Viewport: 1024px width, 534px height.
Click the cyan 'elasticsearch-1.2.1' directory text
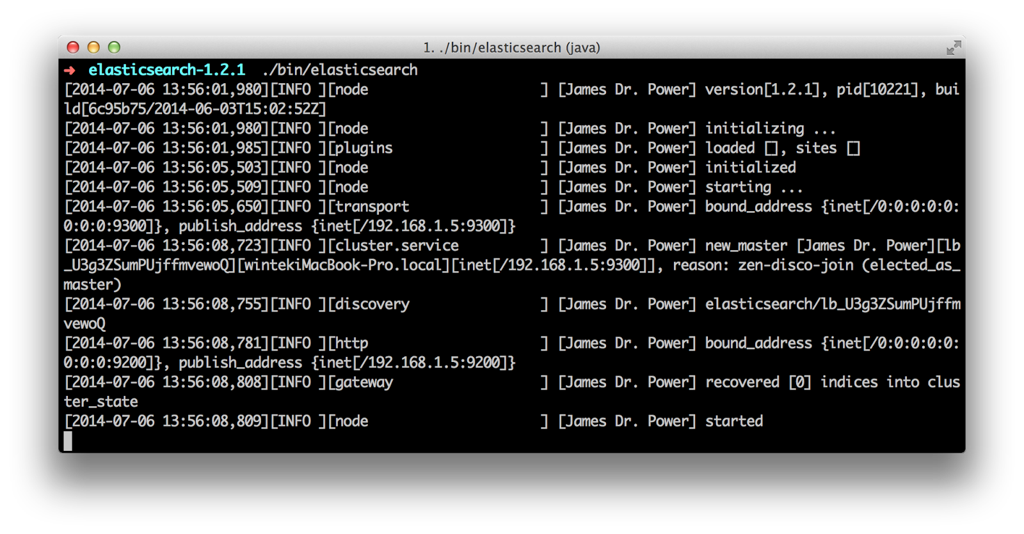point(166,70)
